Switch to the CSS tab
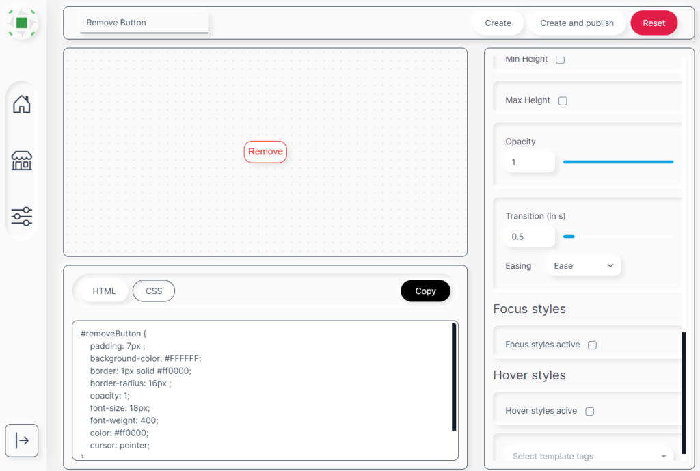The width and height of the screenshot is (700, 471). point(154,291)
